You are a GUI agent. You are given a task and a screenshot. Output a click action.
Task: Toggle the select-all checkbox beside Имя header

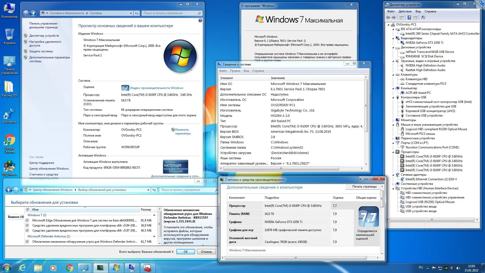[x=28, y=209]
